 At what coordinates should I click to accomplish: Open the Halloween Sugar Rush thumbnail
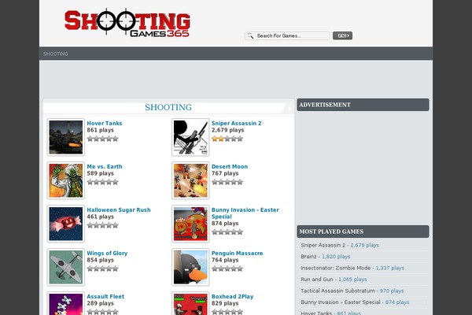(66, 224)
